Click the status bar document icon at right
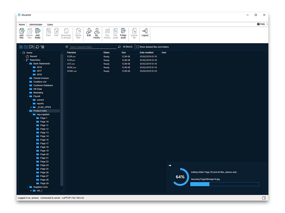This screenshot has width=285, height=213. [264, 198]
